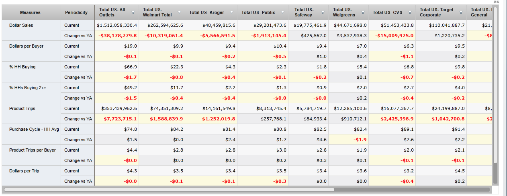Click Dollar Sales current value for All Outlets
507x196 pixels.
pos(117,25)
